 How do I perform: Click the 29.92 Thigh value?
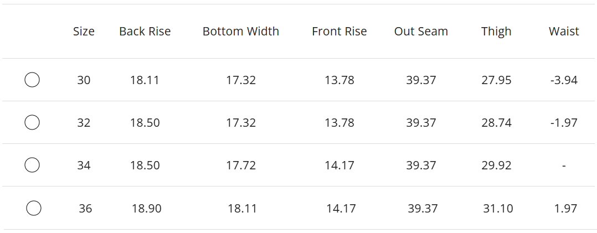[x=496, y=165]
